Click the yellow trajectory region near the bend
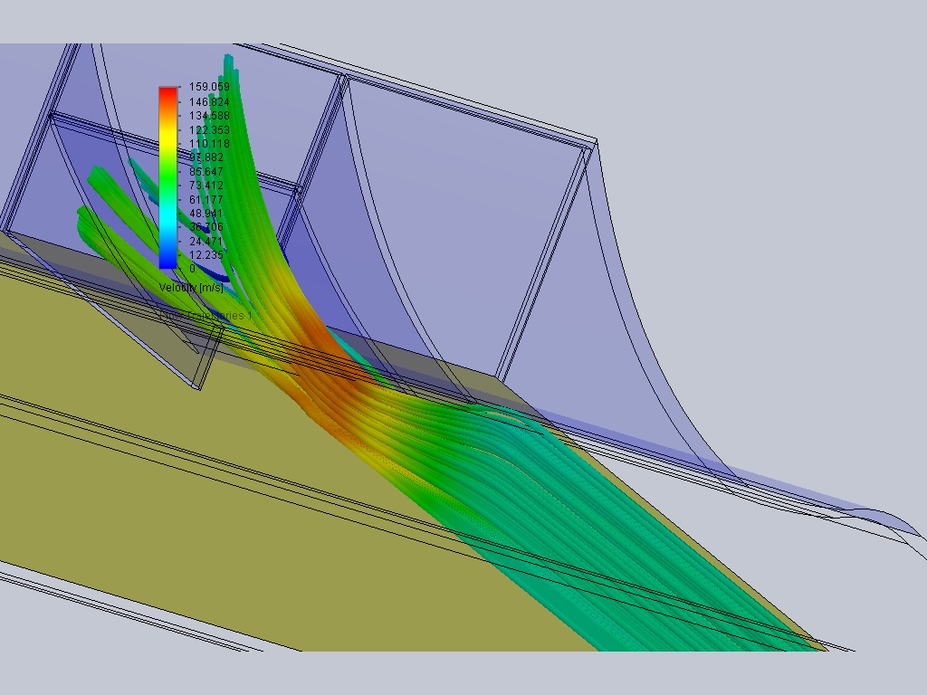This screenshot has height=695, width=927. pos(371,425)
